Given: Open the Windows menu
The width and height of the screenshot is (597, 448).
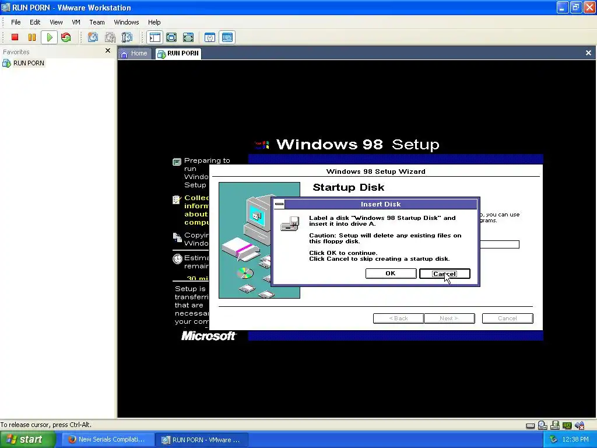Looking at the screenshot, I should (127, 22).
